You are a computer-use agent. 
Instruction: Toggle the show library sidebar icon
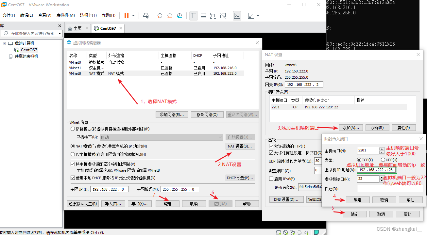194,15
